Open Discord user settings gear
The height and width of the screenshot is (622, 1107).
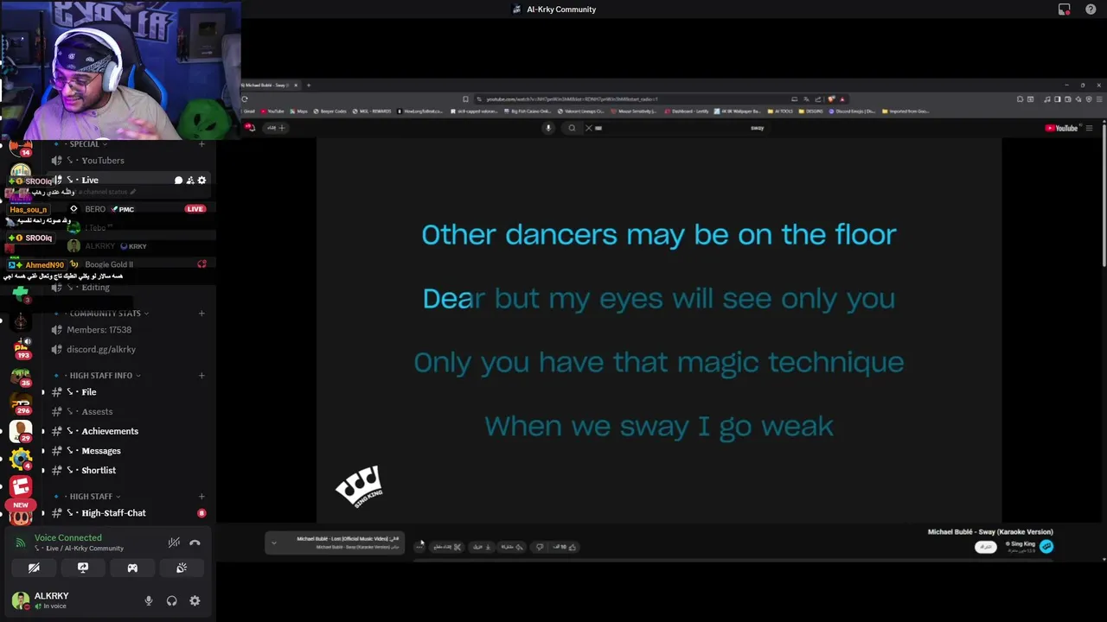coord(195,601)
